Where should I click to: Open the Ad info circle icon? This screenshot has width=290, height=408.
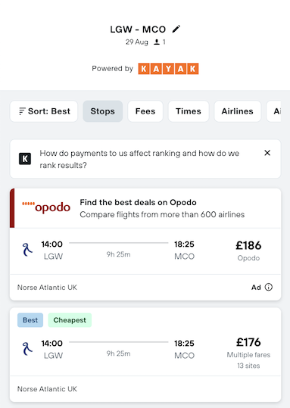[268, 287]
